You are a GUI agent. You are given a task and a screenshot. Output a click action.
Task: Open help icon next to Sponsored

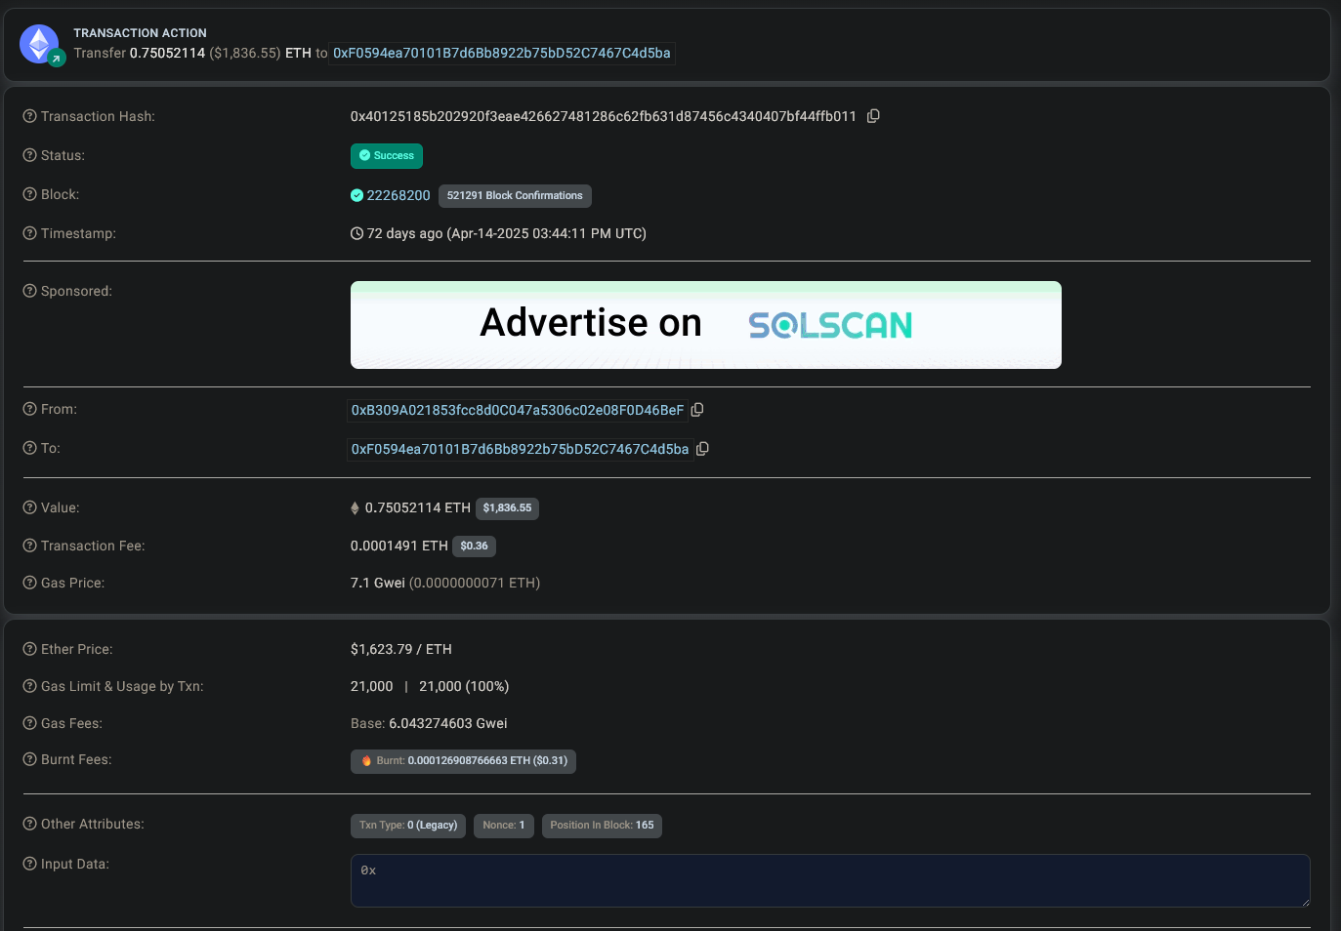tap(29, 291)
